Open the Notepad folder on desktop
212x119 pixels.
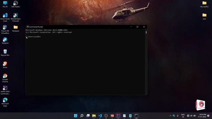16,29
